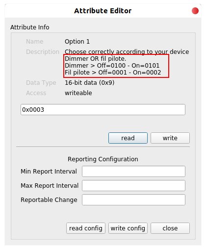Click the Fil pilote Off=0001 description line
This screenshot has width=206, height=250.
point(113,73)
